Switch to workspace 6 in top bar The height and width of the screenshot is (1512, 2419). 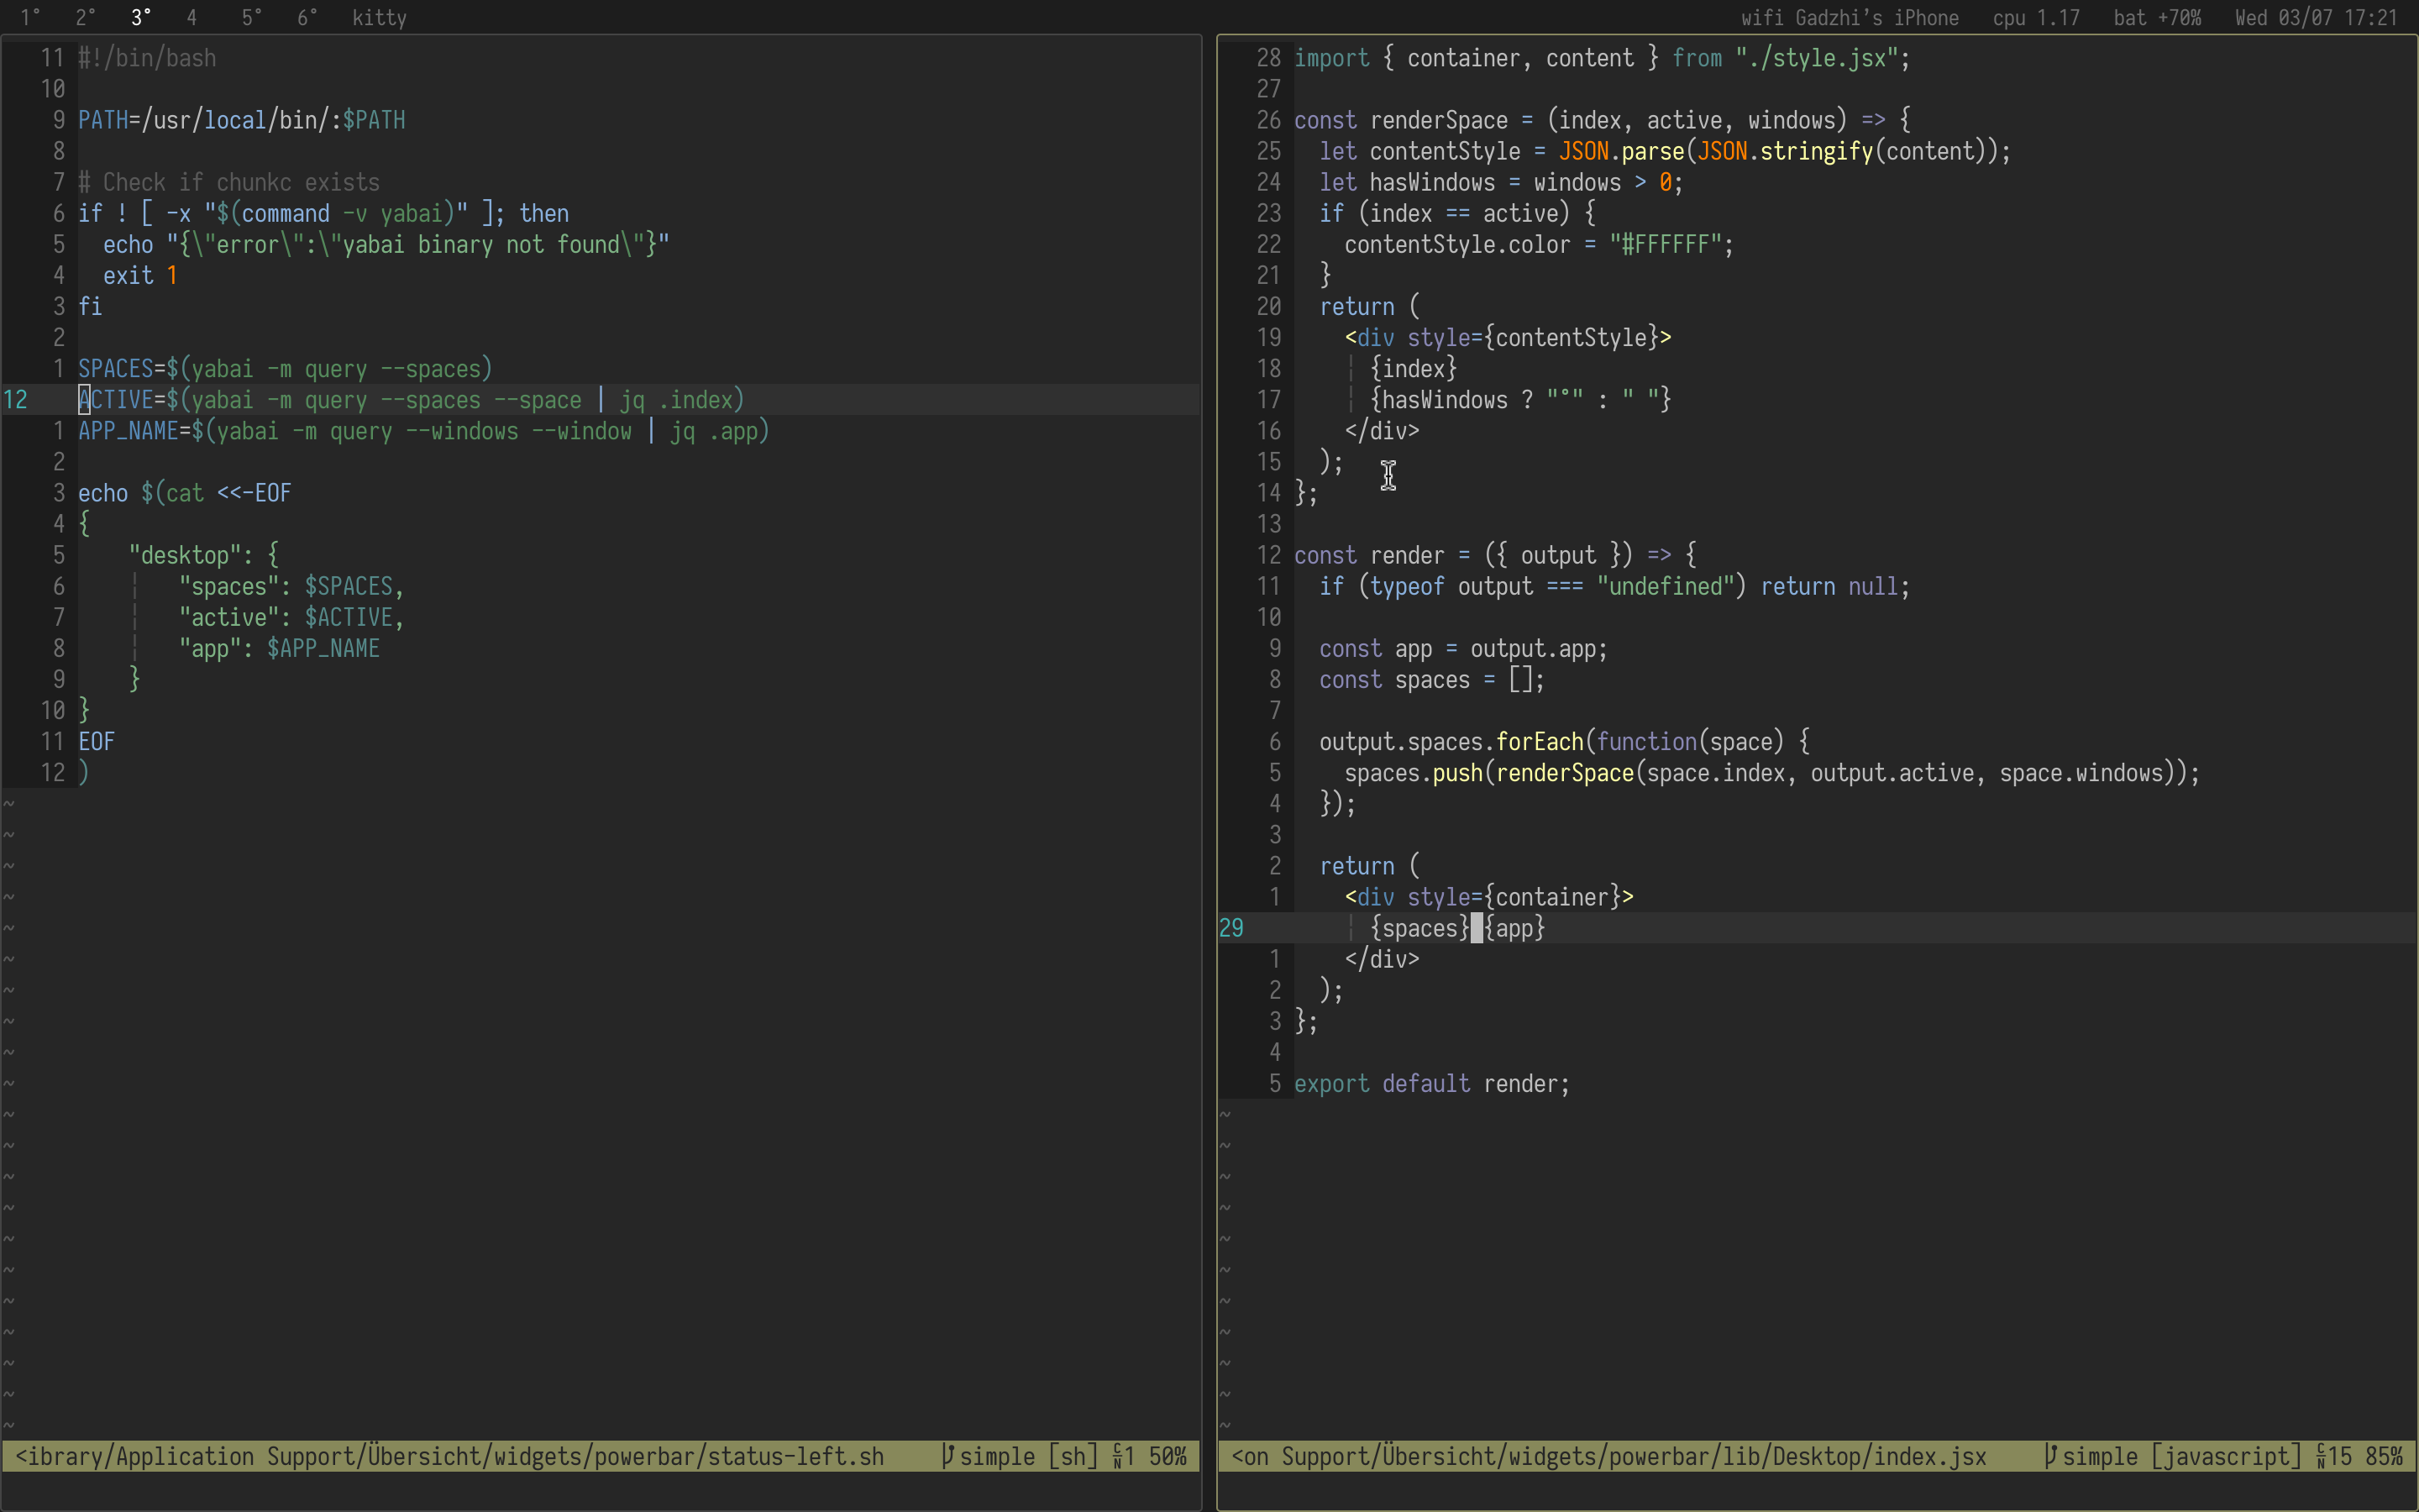pyautogui.click(x=307, y=17)
